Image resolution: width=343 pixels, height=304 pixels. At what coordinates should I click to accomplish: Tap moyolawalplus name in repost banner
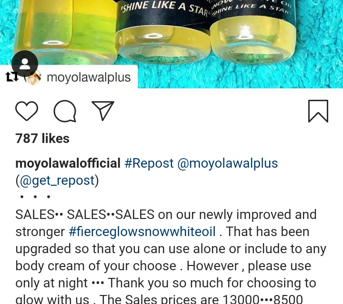tap(89, 77)
